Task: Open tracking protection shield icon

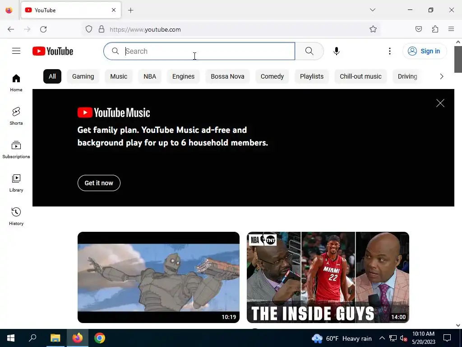Action: coord(89,29)
